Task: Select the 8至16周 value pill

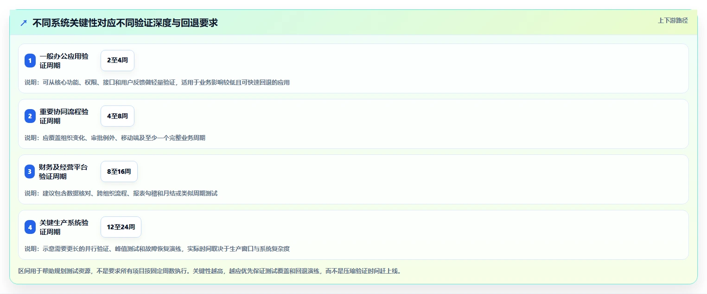Action: (x=119, y=171)
